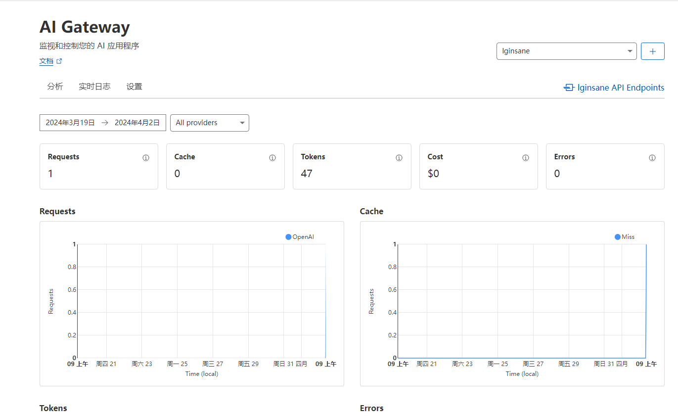Image resolution: width=678 pixels, height=417 pixels.
Task: Expand the All providers dropdown
Action: (210, 123)
